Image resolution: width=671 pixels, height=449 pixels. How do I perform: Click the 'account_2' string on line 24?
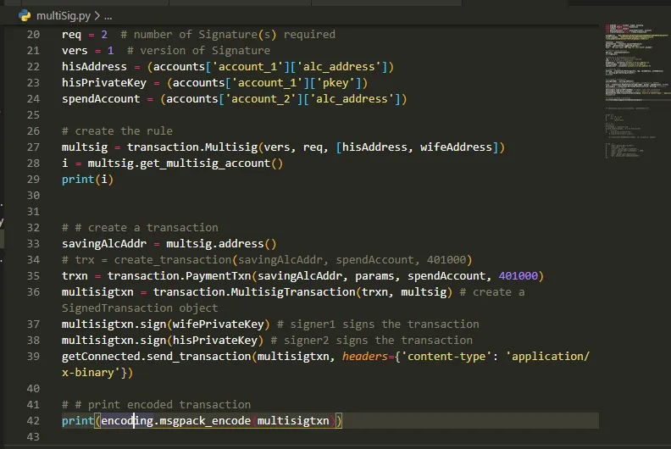click(261, 99)
